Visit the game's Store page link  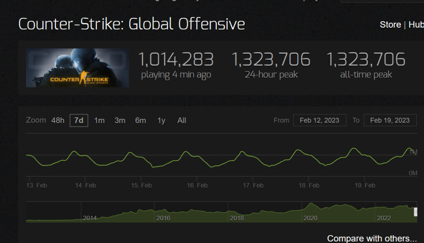tap(390, 24)
